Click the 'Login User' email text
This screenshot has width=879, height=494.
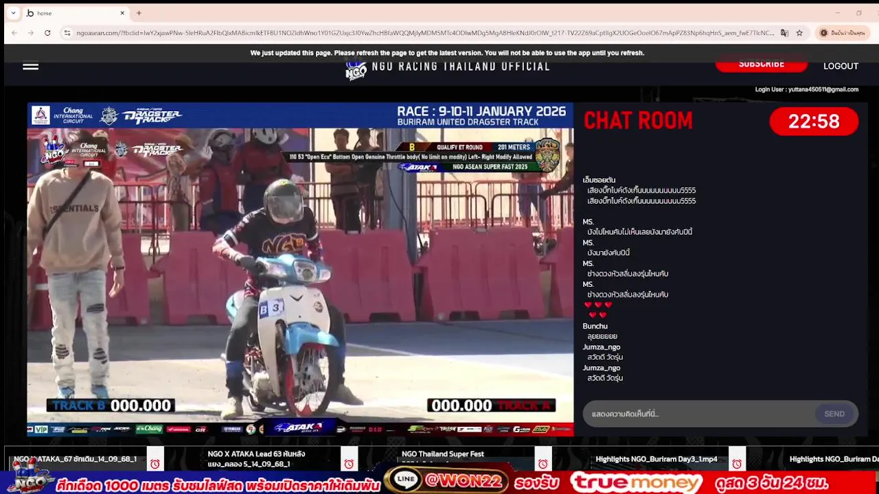click(x=807, y=89)
